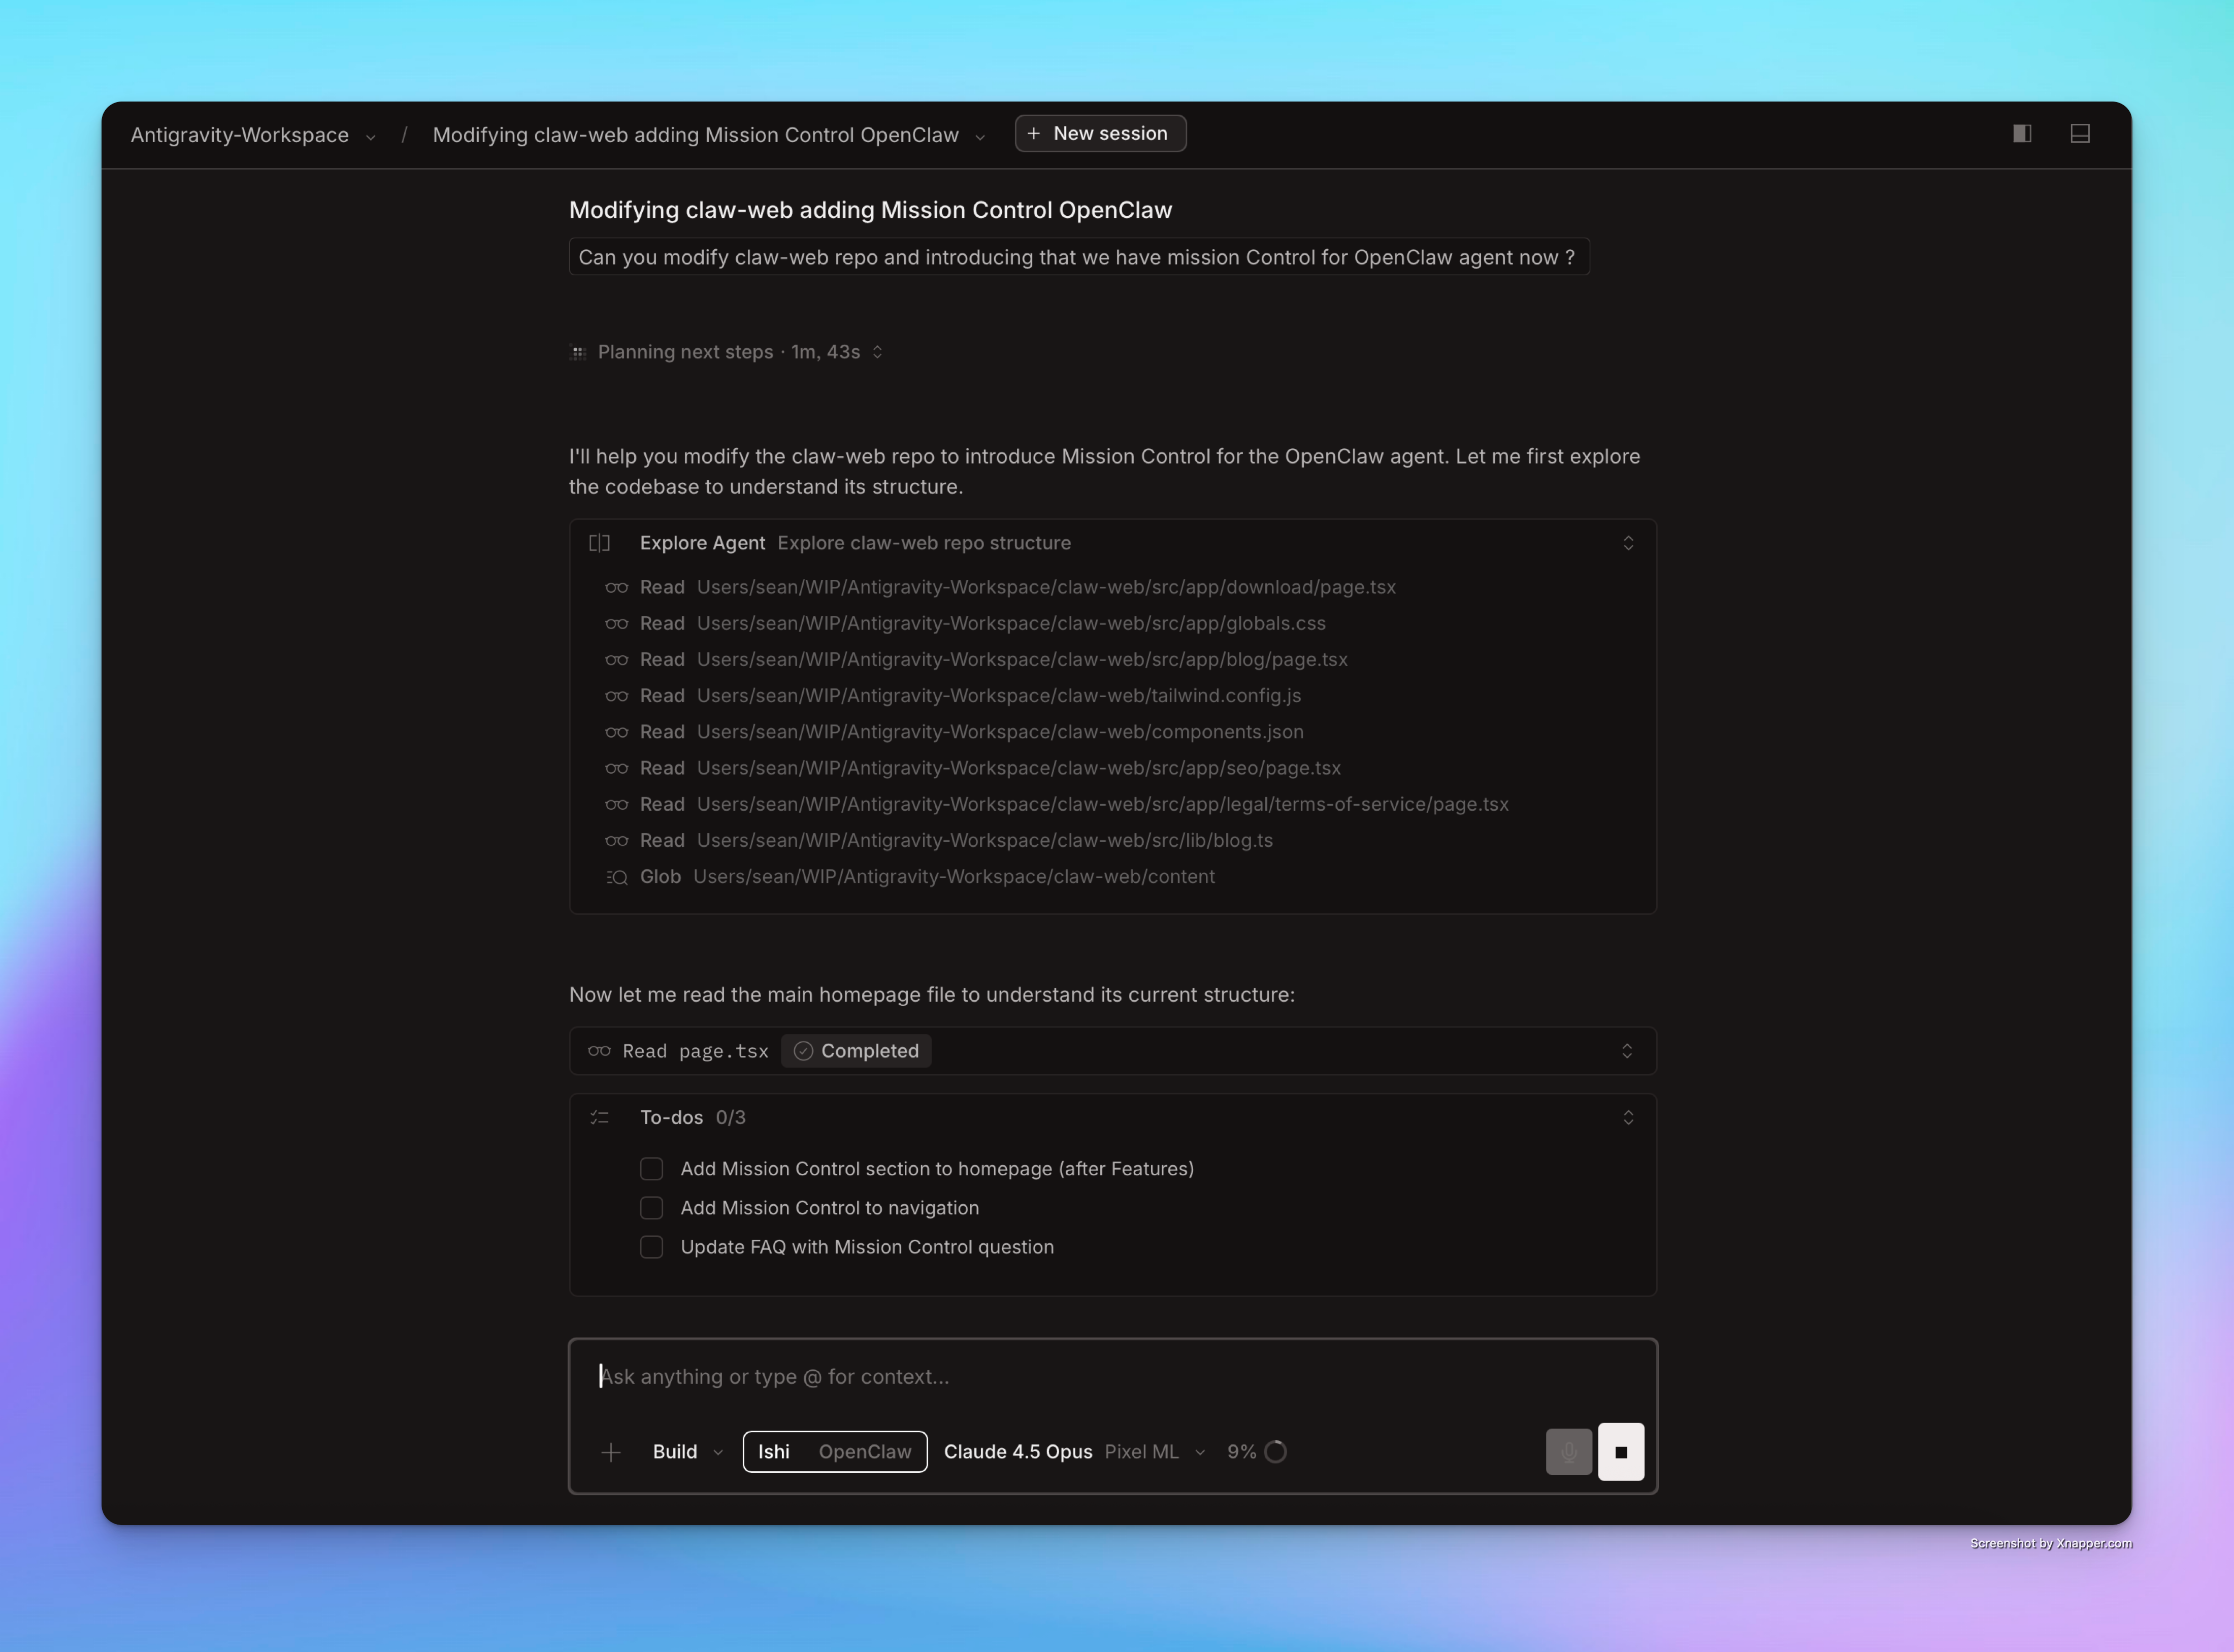Select the To-dos checklist icon

point(600,1117)
